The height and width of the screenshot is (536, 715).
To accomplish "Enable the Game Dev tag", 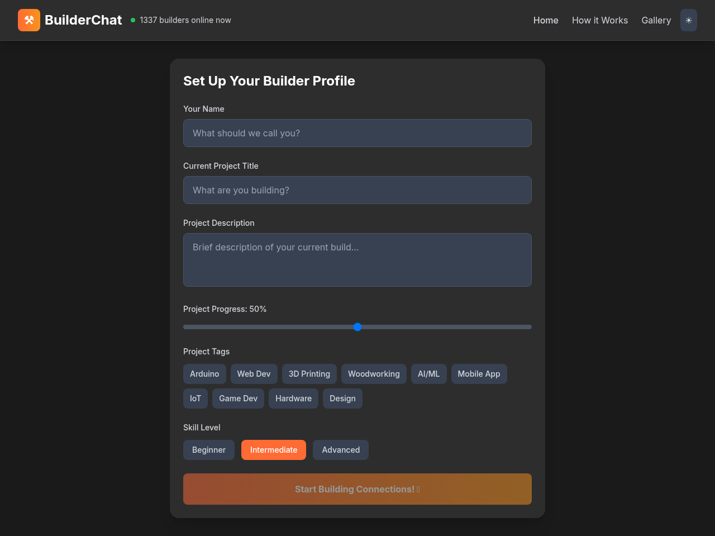I will [238, 398].
